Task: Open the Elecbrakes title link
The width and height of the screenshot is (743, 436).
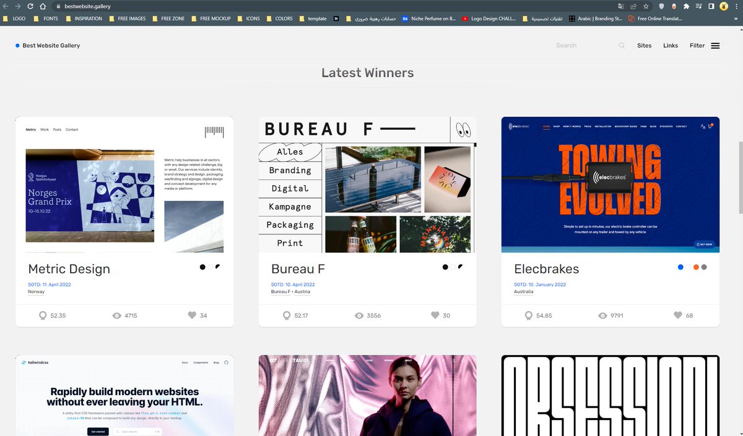Action: [x=547, y=269]
